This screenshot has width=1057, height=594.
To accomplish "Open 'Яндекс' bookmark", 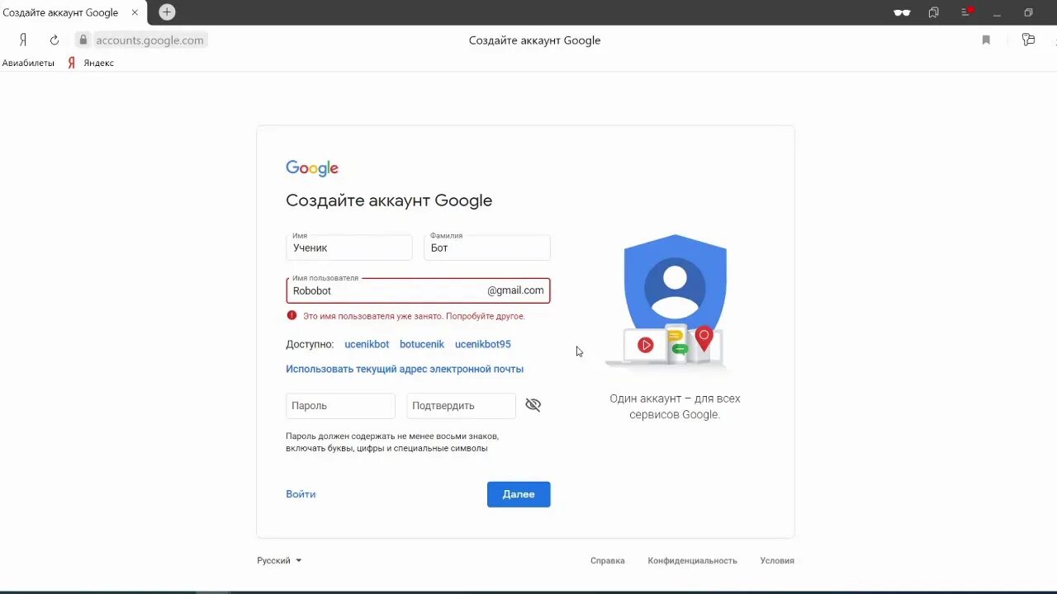I will pos(91,63).
